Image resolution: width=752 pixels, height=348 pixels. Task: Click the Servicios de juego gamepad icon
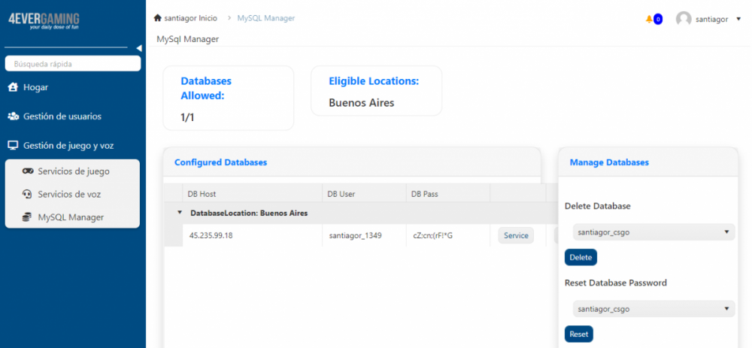(x=27, y=171)
